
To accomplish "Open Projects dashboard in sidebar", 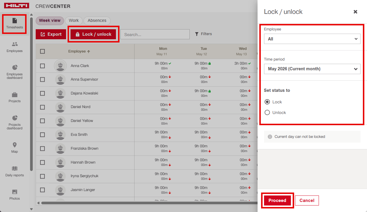I will point(14,122).
